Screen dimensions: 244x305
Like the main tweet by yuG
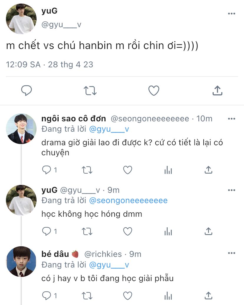point(154,91)
